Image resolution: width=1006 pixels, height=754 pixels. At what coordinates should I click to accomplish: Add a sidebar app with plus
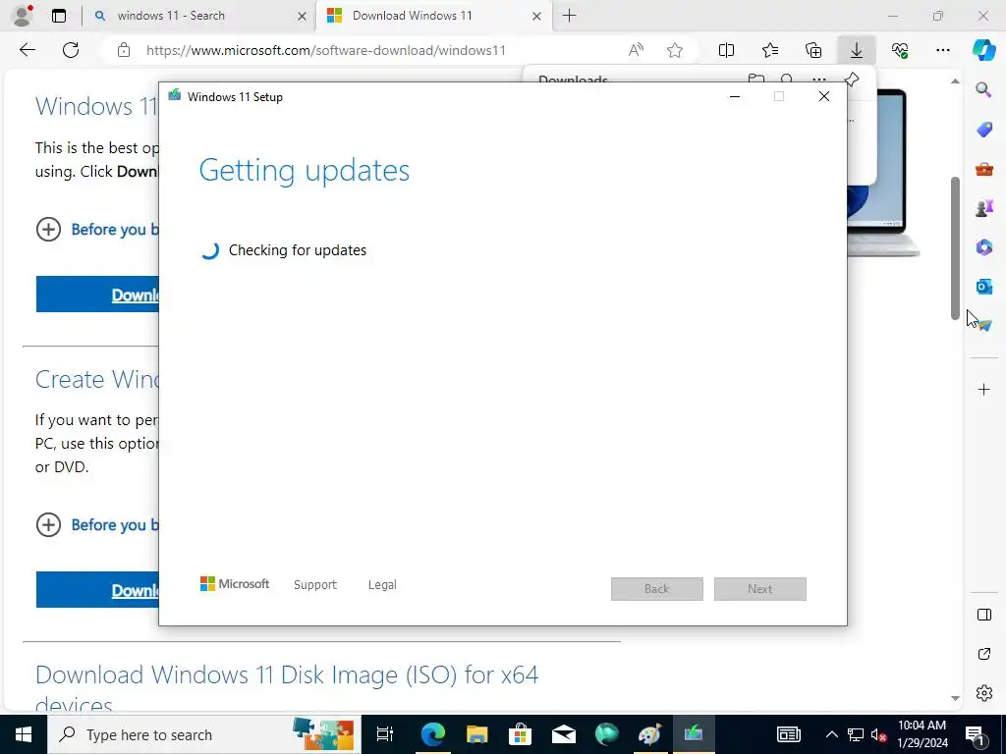coord(983,389)
